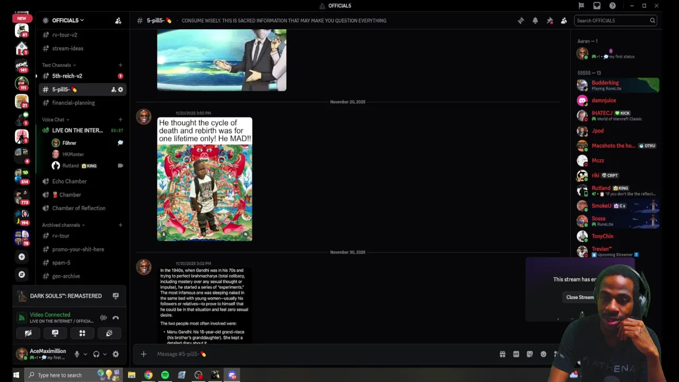Show pinned messages in channel header
The height and width of the screenshot is (382, 679).
pyautogui.click(x=550, y=21)
